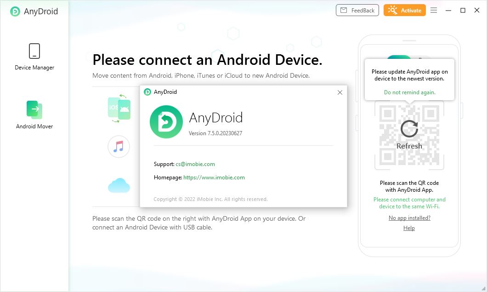
Task: Click the Version 7.5.0.20230627 text
Action: tap(215, 133)
